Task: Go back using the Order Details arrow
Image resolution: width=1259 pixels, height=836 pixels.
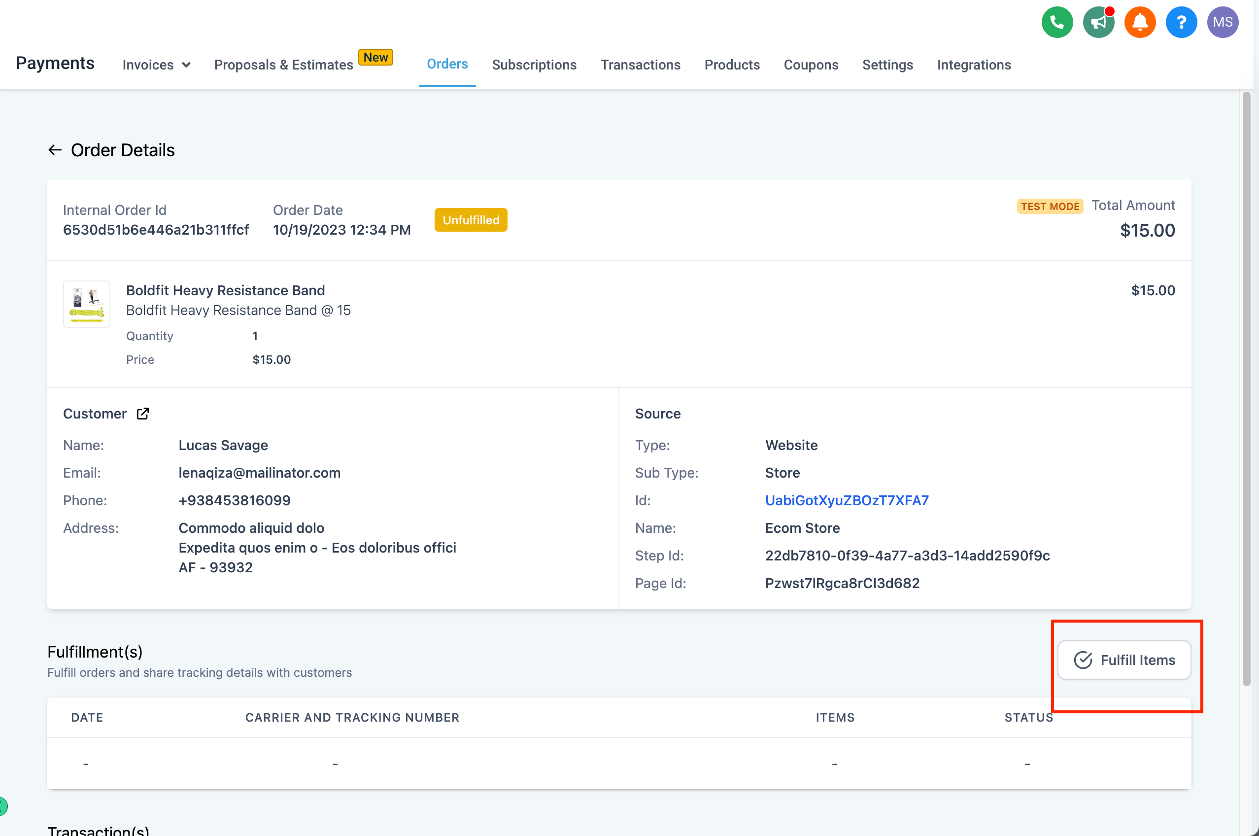Action: [x=55, y=150]
